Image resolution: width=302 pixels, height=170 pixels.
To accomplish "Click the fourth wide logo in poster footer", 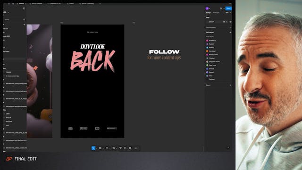I will click(112, 128).
